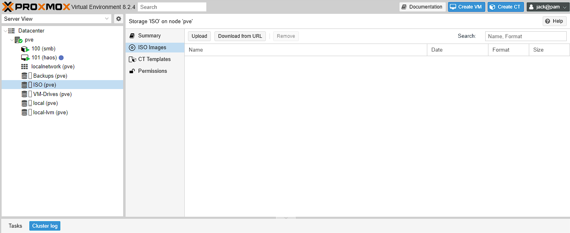Click the Create VM button
The image size is (570, 233).
pyautogui.click(x=466, y=7)
